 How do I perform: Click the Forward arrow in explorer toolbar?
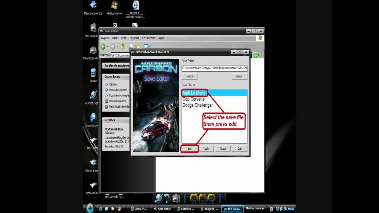point(113,46)
